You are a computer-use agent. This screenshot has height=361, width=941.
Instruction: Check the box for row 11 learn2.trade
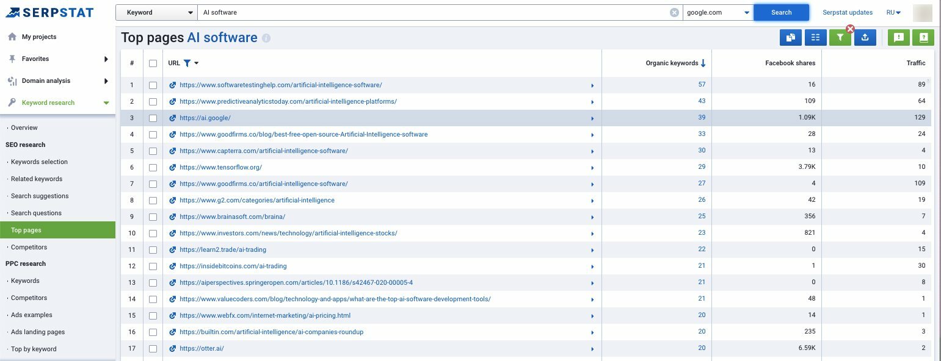coord(153,250)
